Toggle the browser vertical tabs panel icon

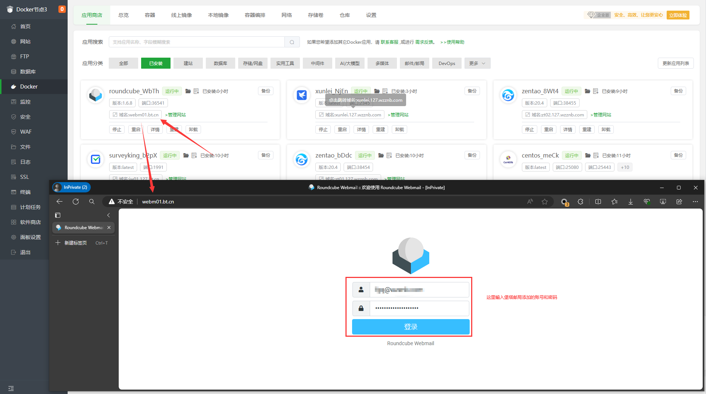tap(58, 215)
